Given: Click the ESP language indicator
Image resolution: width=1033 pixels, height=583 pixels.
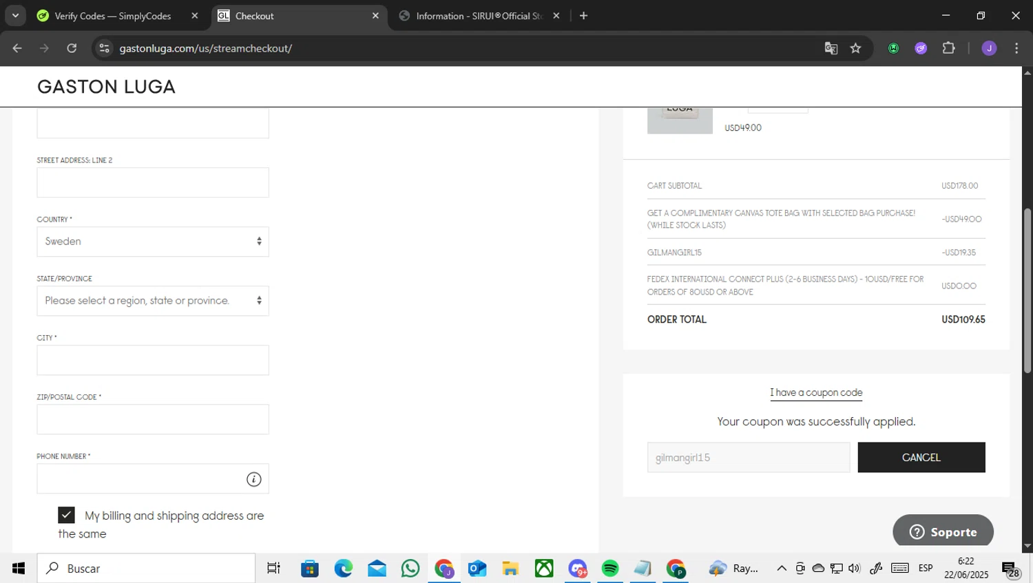Looking at the screenshot, I should (x=926, y=568).
